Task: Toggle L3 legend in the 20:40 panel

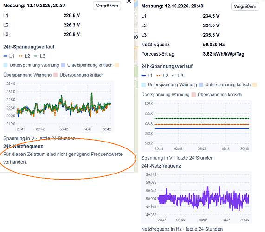Action: coord(178,76)
